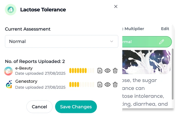
Task: Toggle visibility of e-Beauty report
Action: [108, 71]
